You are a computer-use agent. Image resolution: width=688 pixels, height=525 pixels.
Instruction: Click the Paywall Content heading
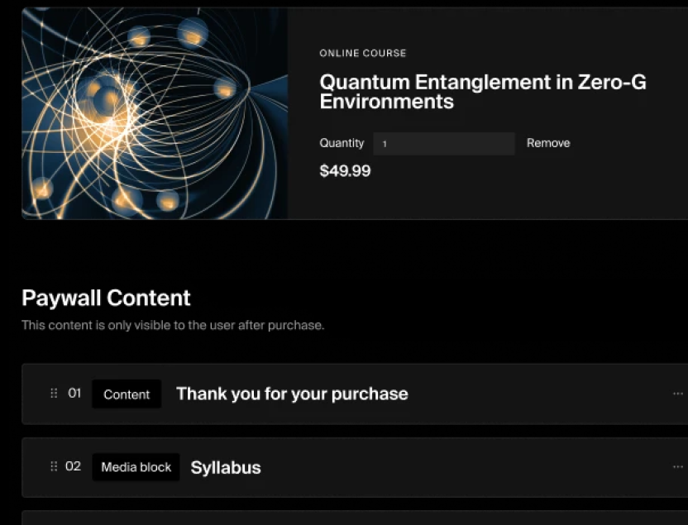pyautogui.click(x=106, y=298)
